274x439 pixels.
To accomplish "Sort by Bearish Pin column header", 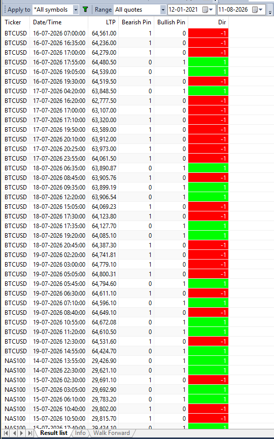I will (x=136, y=22).
